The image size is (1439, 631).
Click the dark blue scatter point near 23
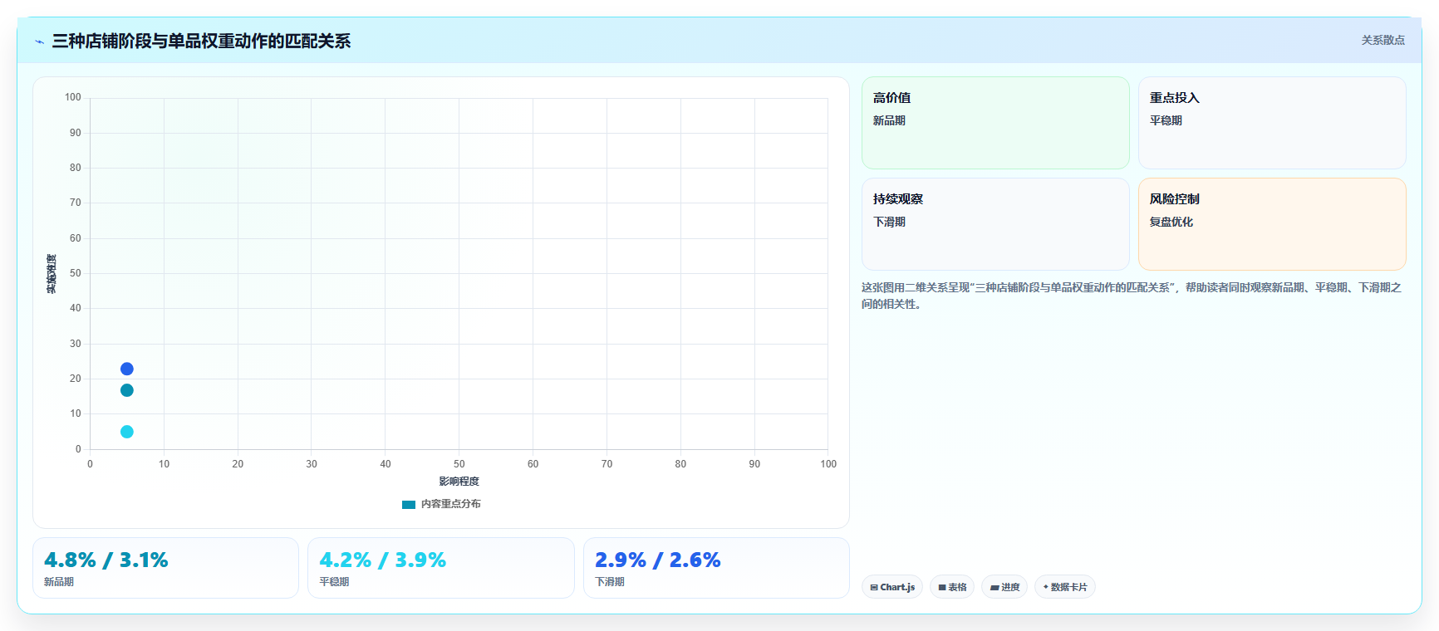coord(127,369)
